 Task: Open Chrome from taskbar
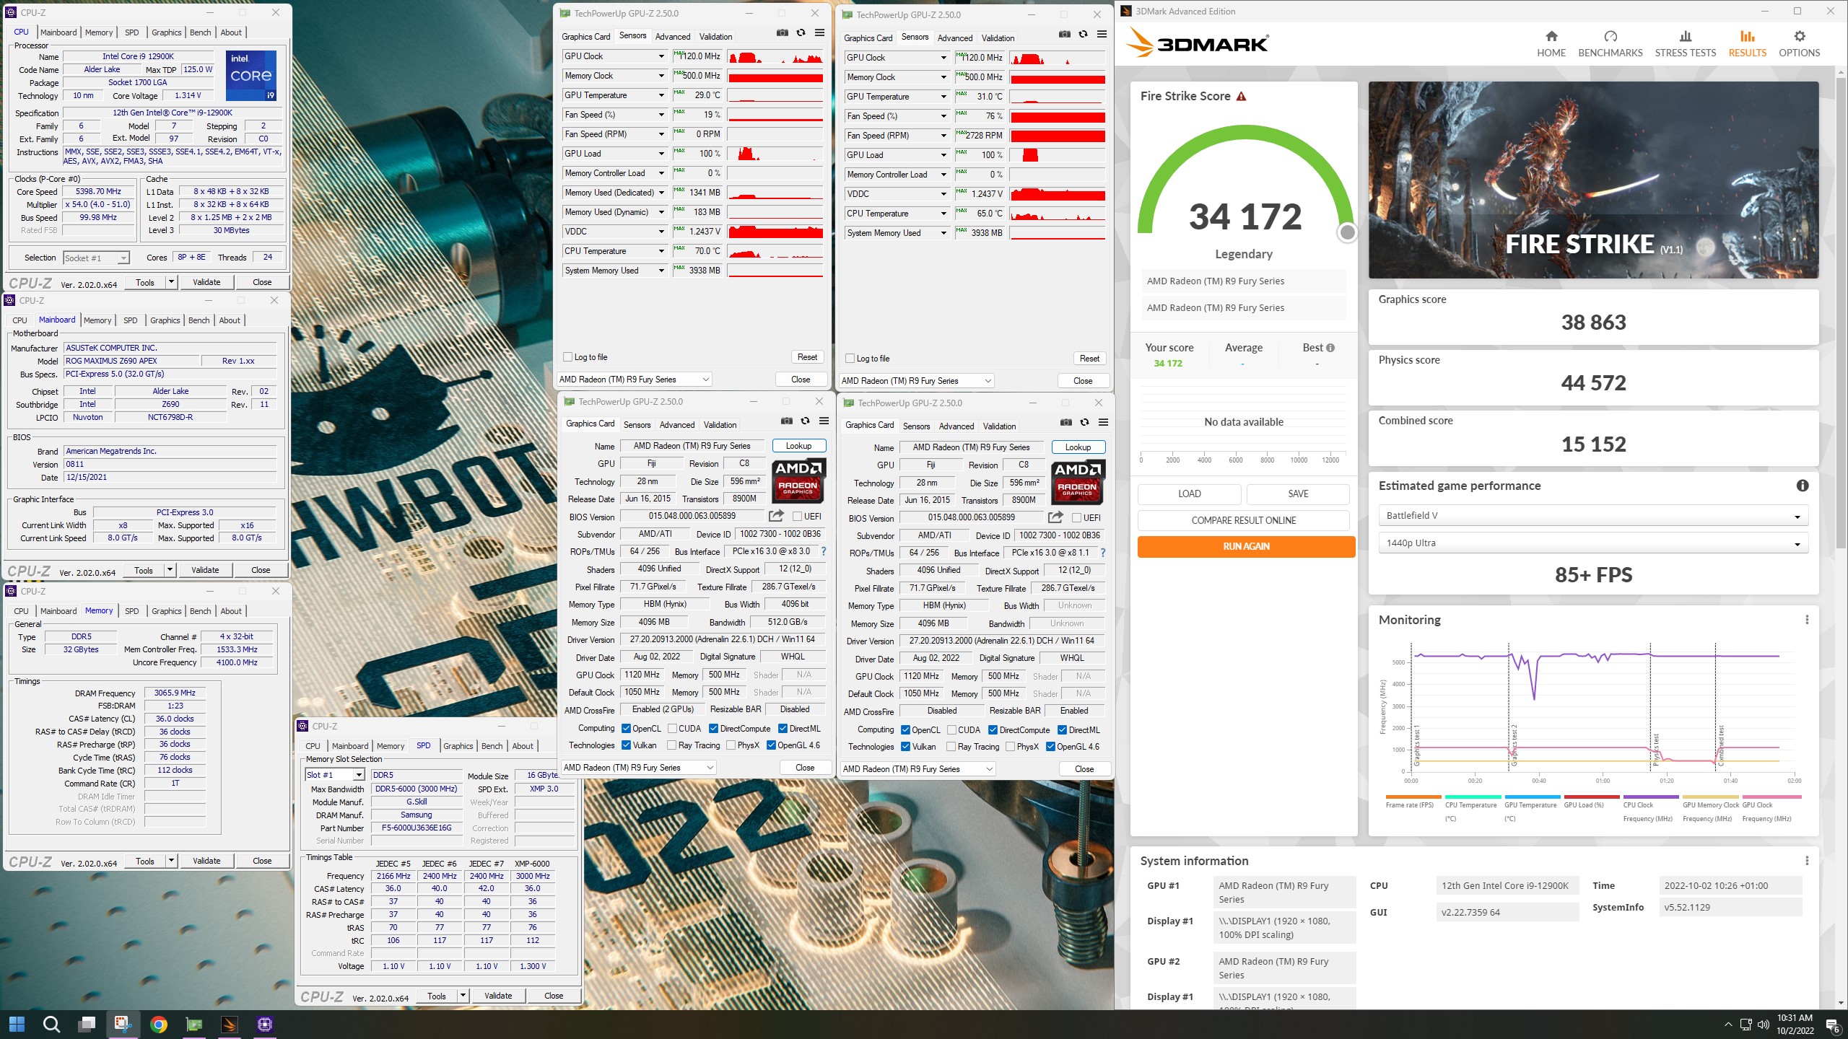click(x=159, y=1024)
